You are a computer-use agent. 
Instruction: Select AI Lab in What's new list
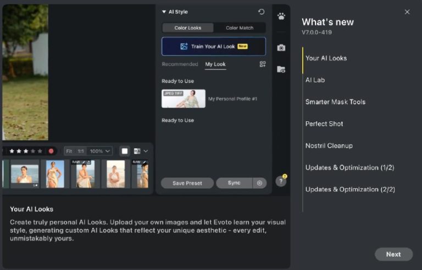pos(315,80)
